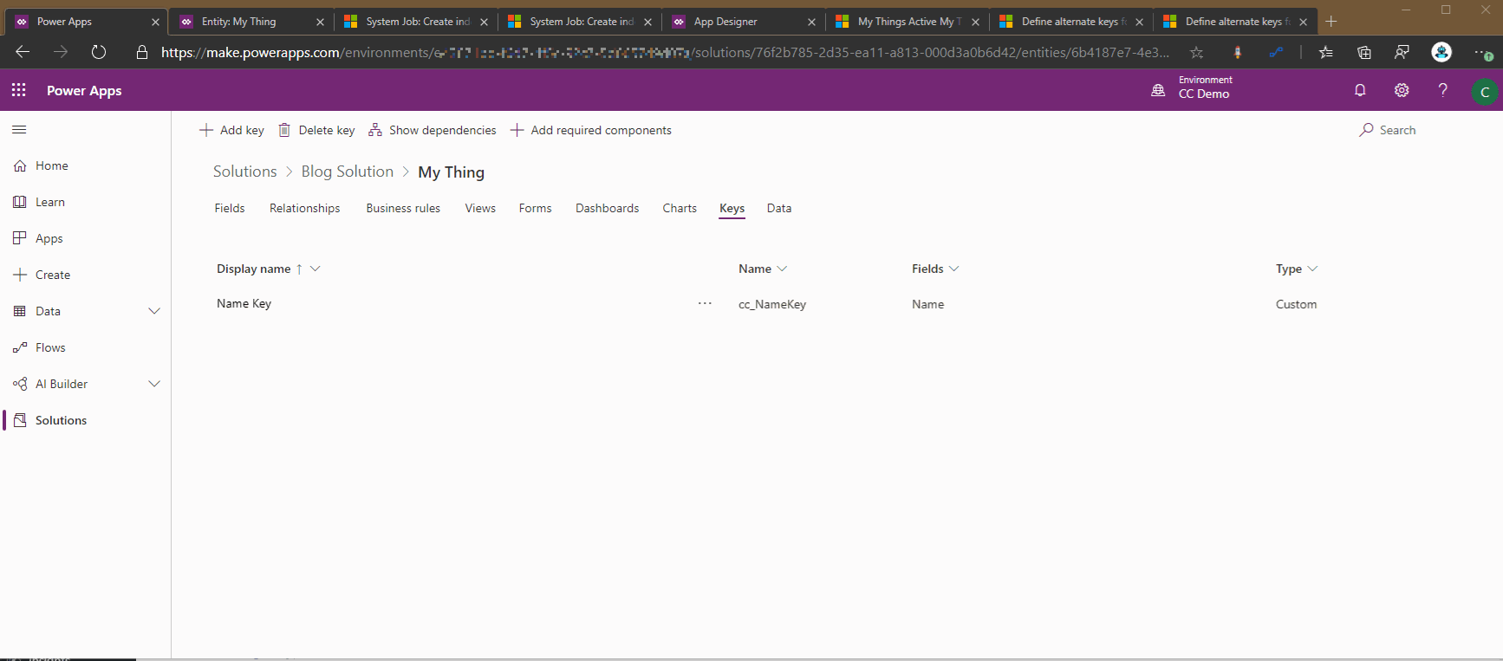The height and width of the screenshot is (661, 1503).
Task: Open a new browser tab
Action: tap(1331, 22)
